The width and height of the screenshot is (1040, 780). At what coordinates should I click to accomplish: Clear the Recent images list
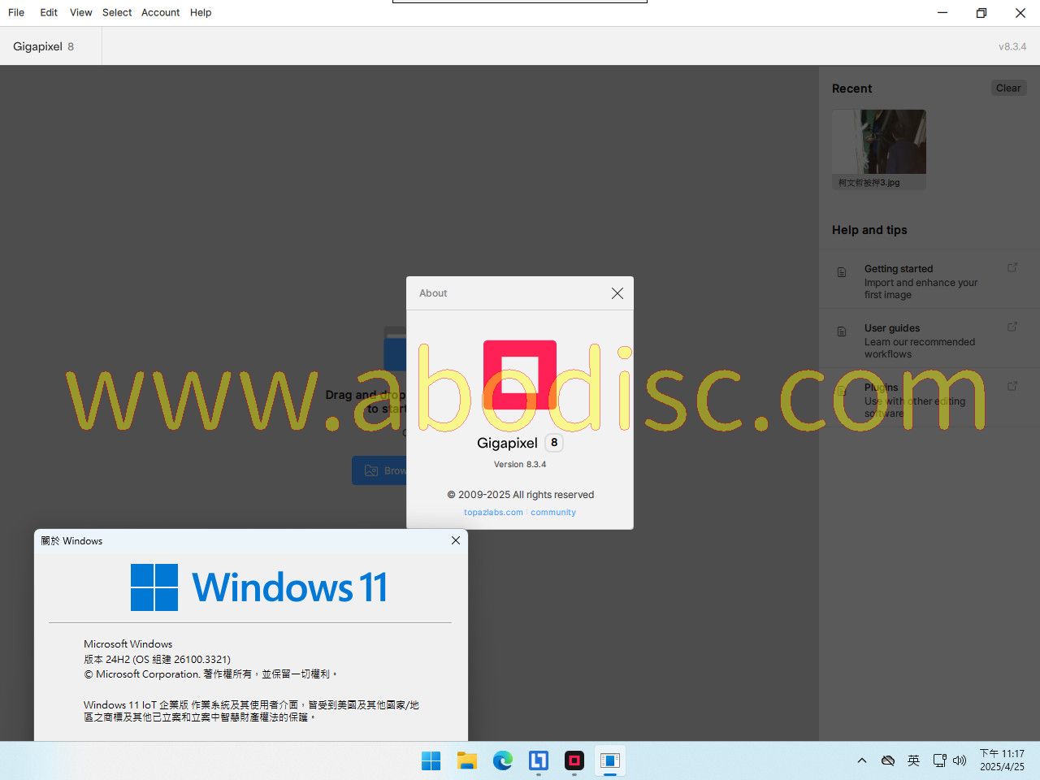tap(1008, 88)
